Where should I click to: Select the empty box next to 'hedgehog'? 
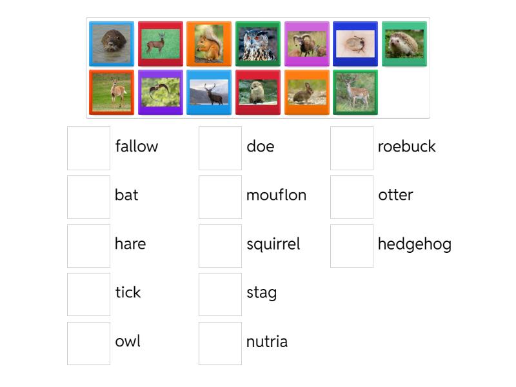click(352, 245)
